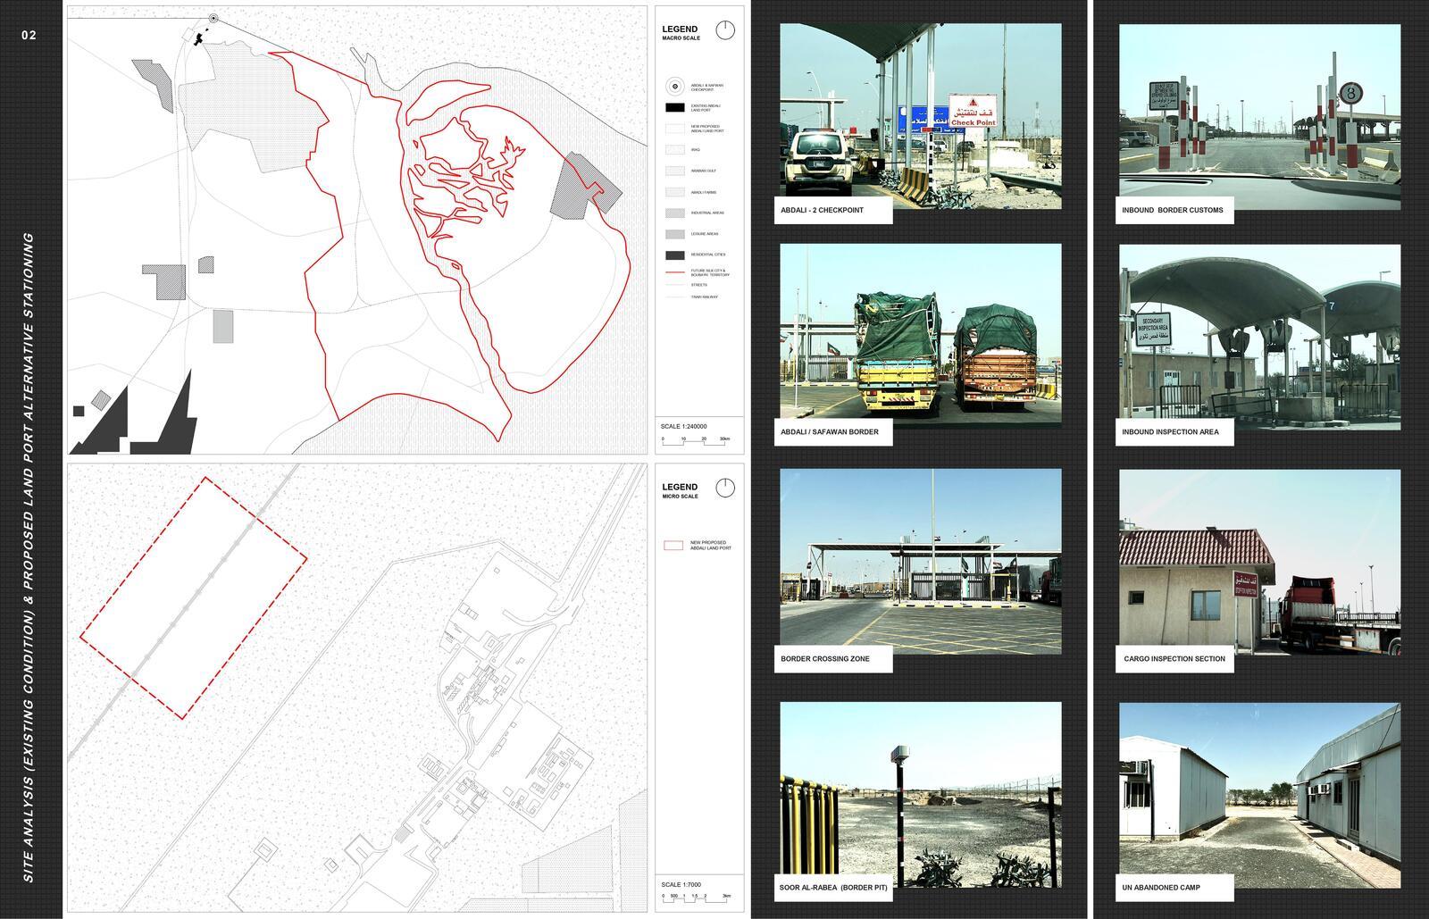Select the Inbound Border Customs photo
1429x919 pixels.
tap(1259, 116)
